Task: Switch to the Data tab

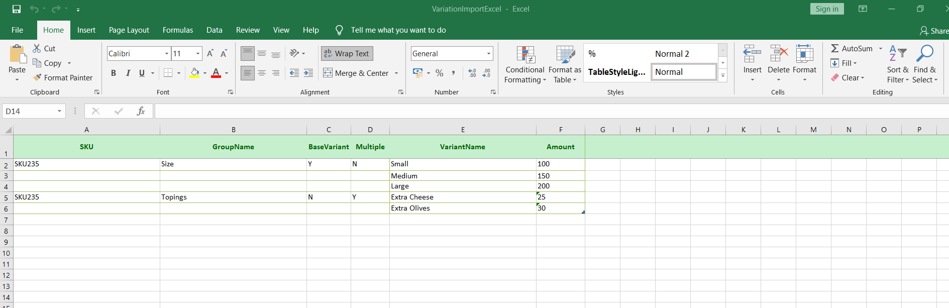Action: click(215, 30)
